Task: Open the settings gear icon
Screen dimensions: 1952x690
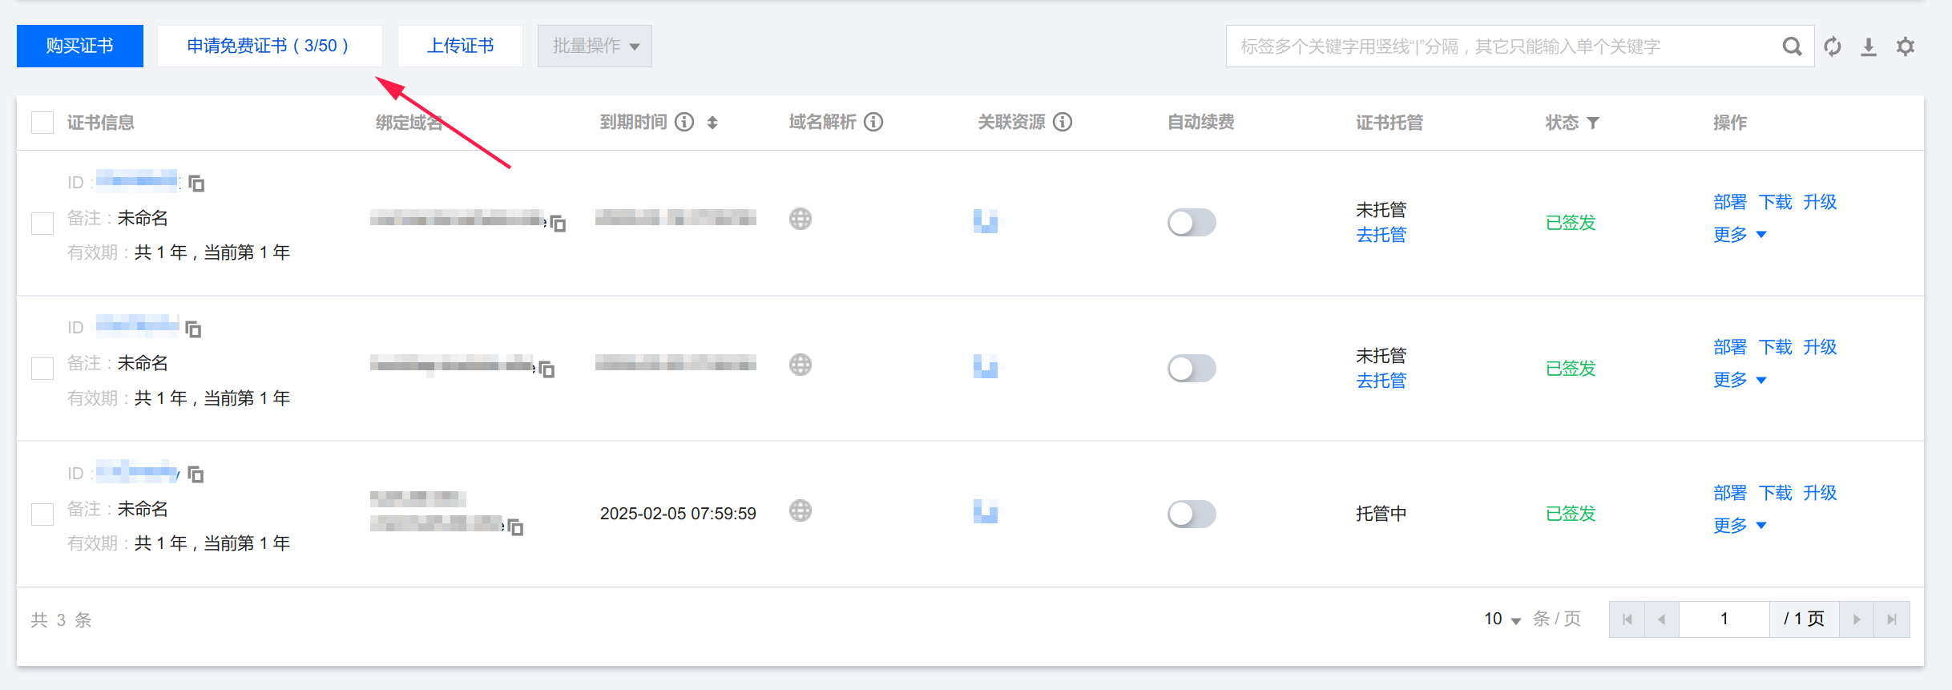Action: (1905, 46)
